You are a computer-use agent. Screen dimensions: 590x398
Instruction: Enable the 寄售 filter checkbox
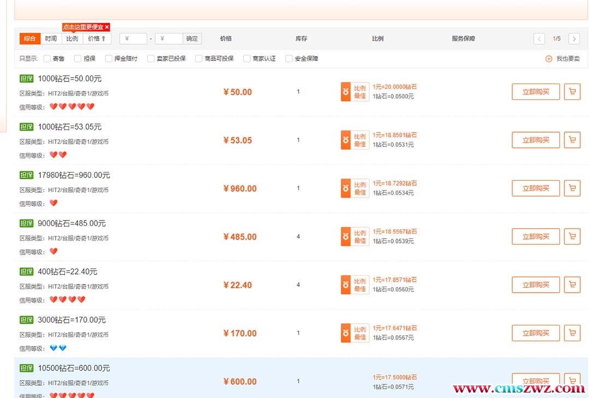(47, 58)
